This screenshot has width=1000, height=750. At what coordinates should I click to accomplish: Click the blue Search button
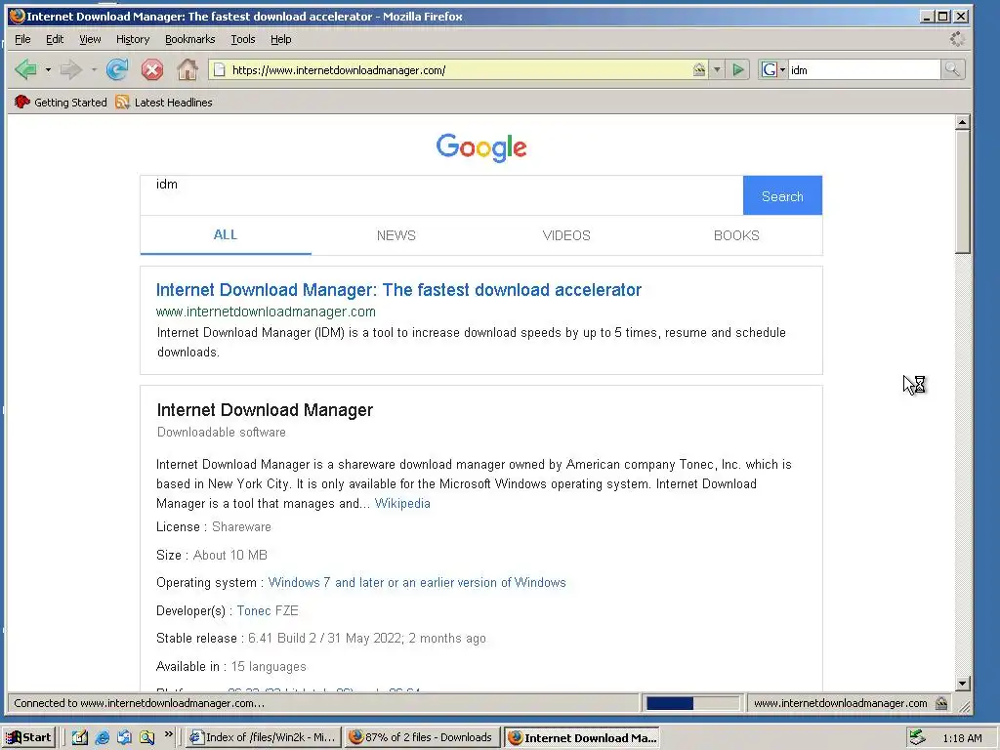[x=782, y=195]
